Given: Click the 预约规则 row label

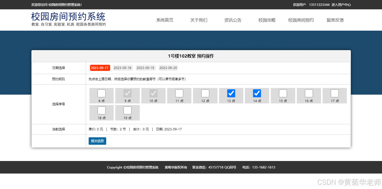Looking at the screenshot, I should [59, 79].
